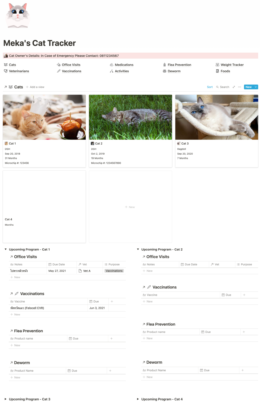Open Vet A page icon in Office Visits

(80, 271)
